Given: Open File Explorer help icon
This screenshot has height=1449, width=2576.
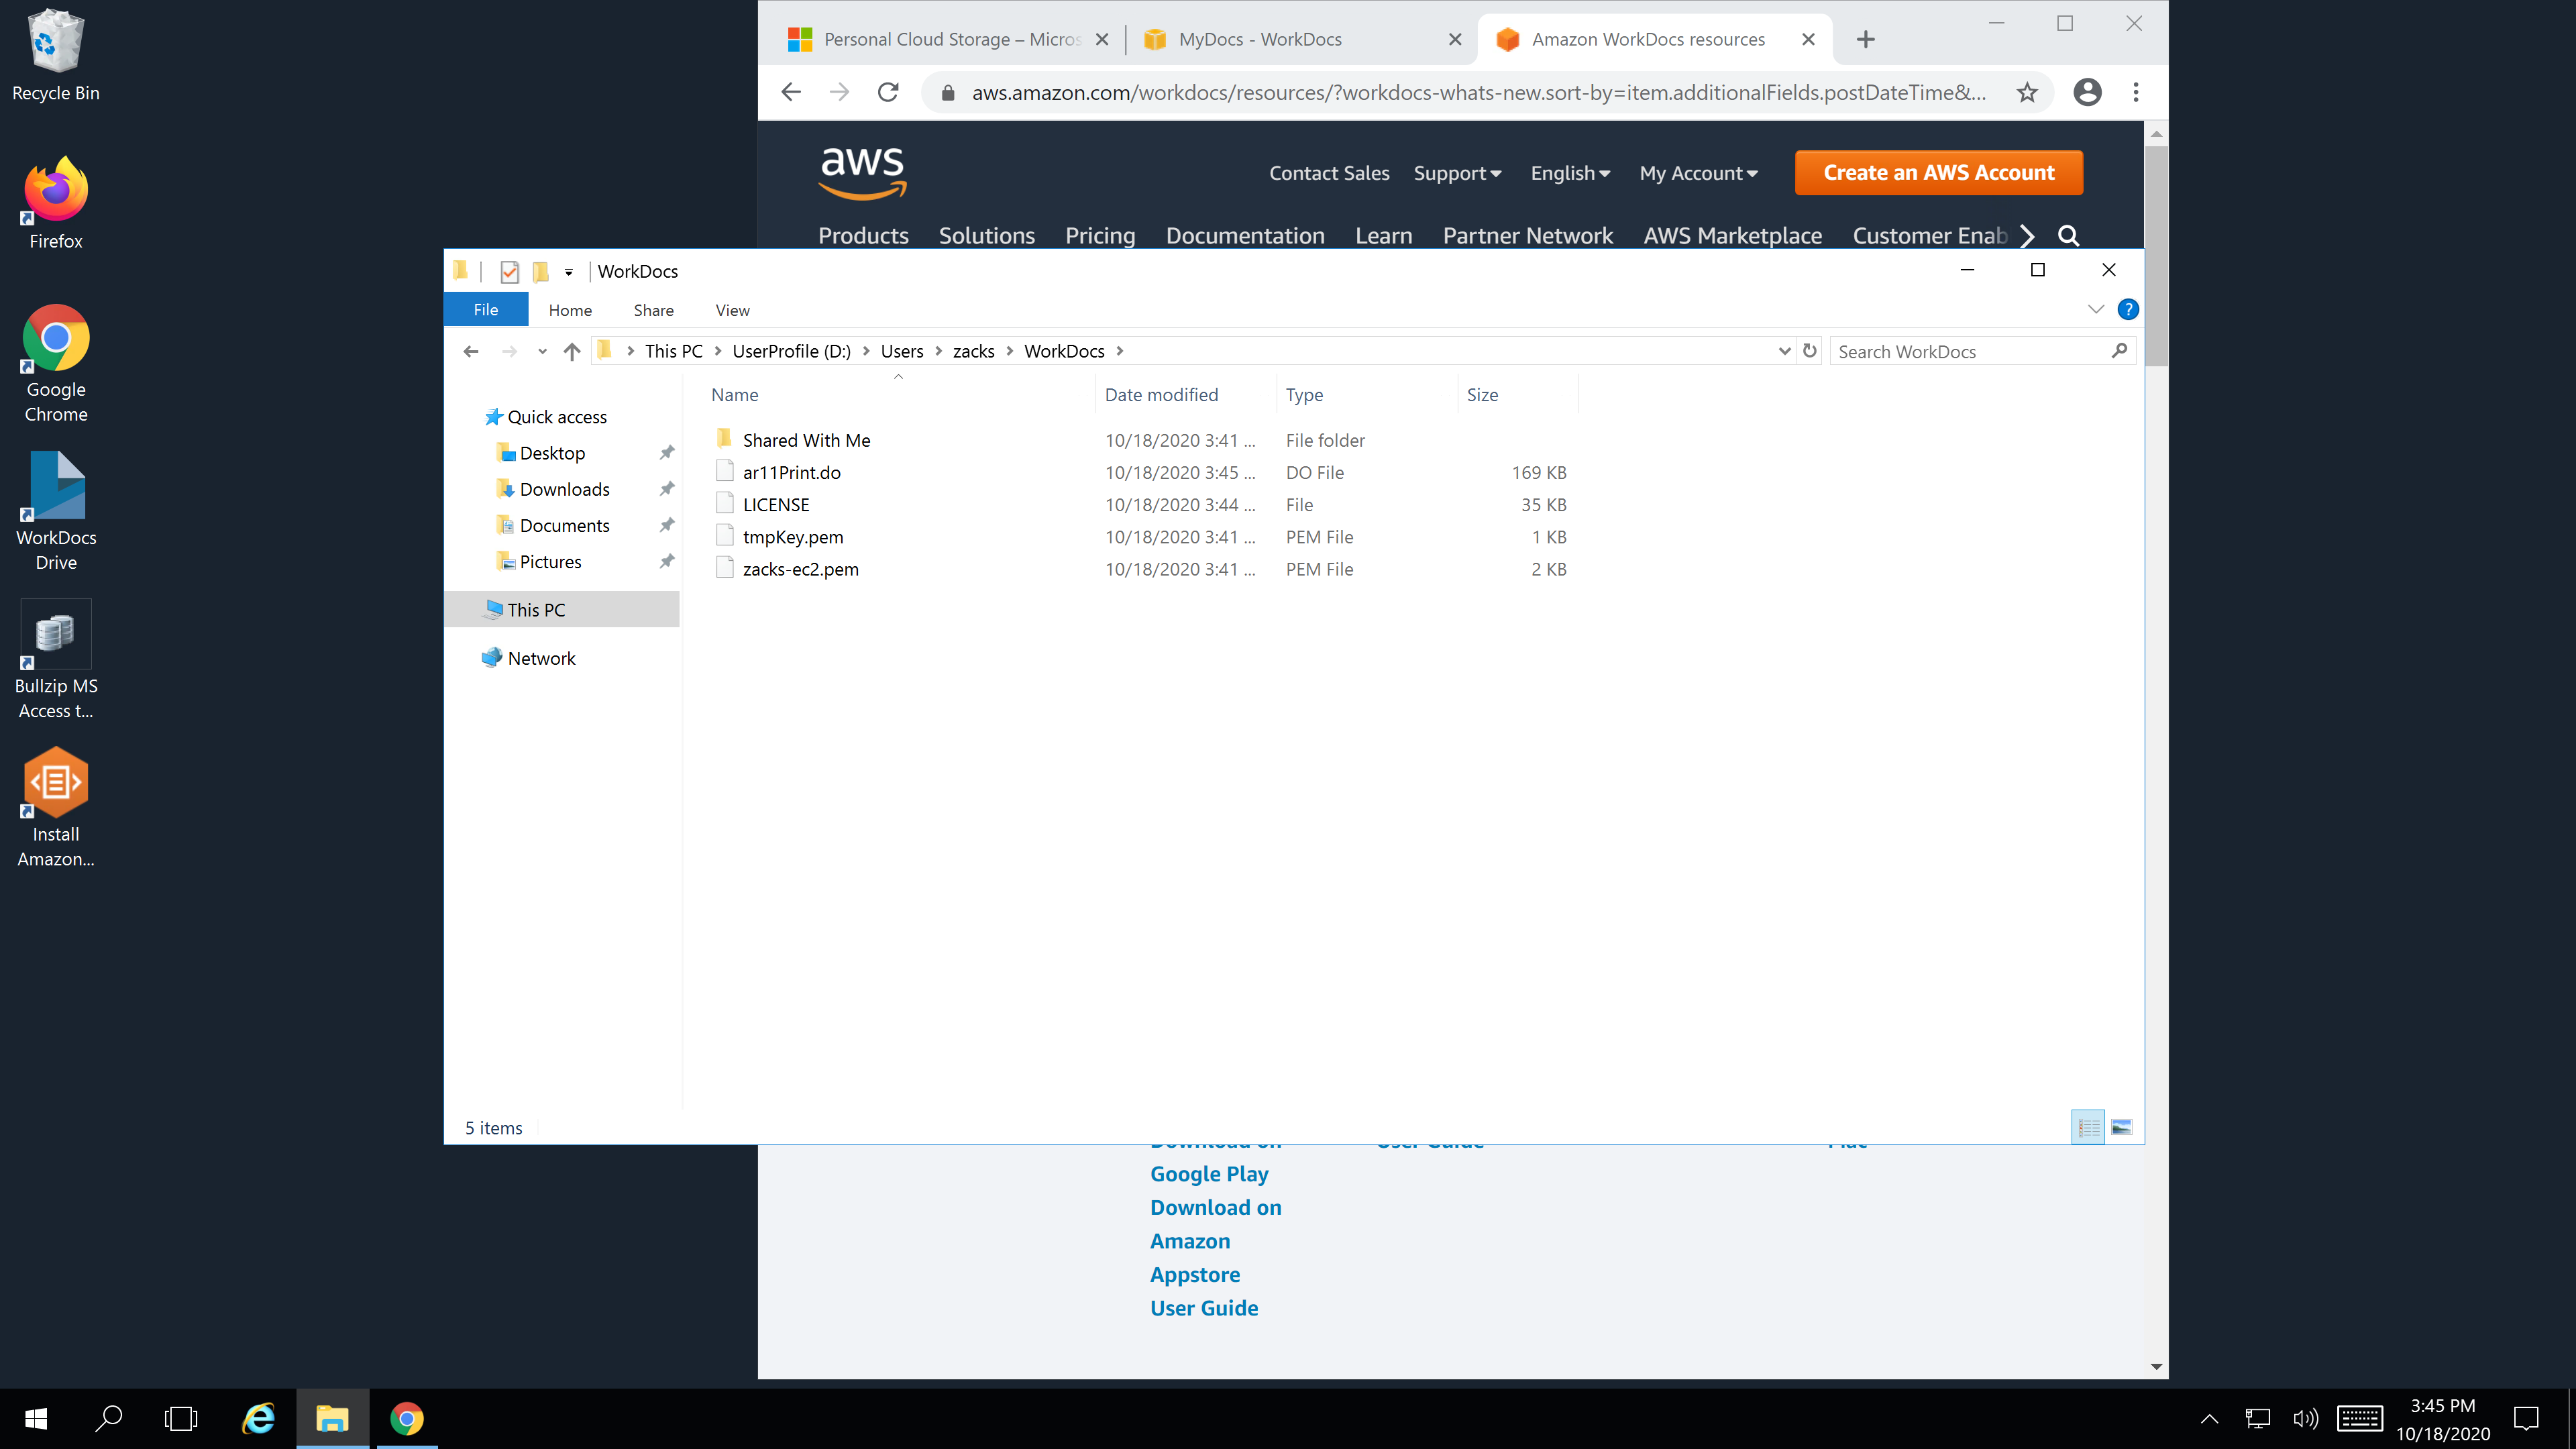Looking at the screenshot, I should click(2128, 309).
